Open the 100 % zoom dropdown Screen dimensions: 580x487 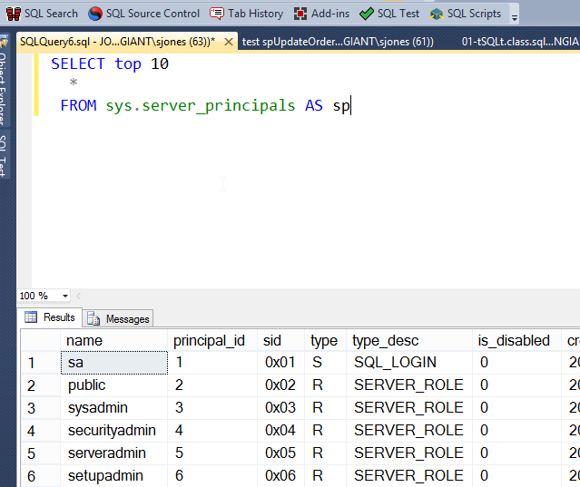(x=65, y=297)
